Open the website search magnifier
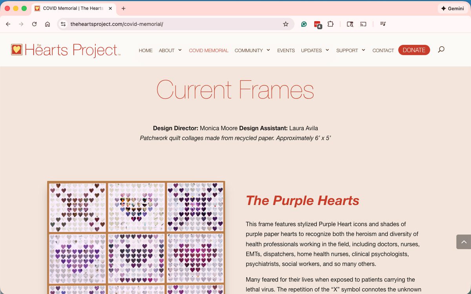This screenshot has width=471, height=294. (441, 49)
